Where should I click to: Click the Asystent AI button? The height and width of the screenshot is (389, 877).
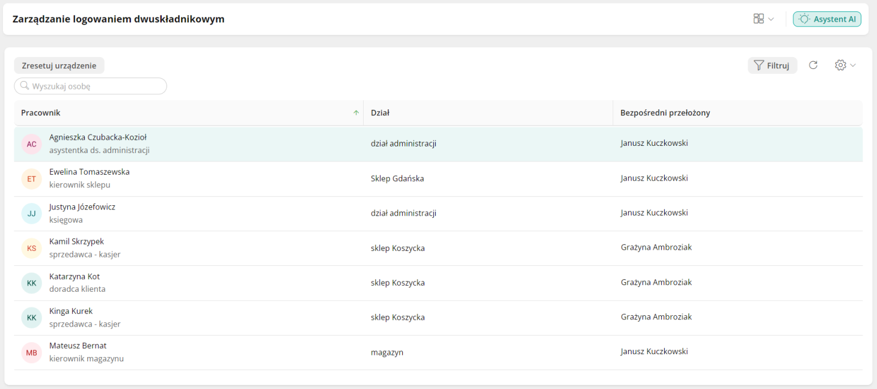[827, 19]
